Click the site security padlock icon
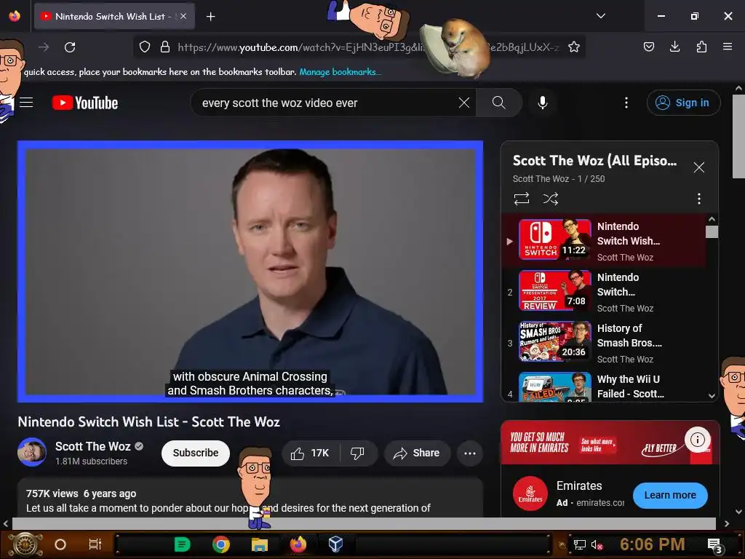Image resolution: width=745 pixels, height=559 pixels. point(165,47)
